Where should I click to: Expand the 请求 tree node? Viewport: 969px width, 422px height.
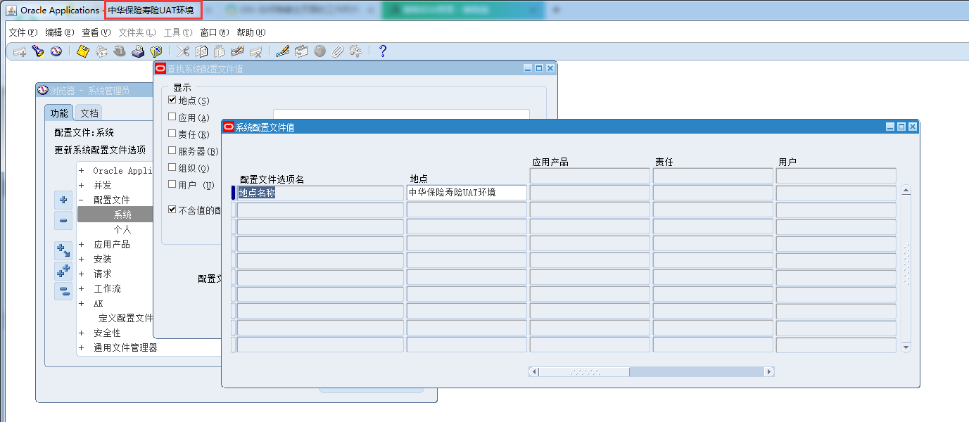(x=81, y=274)
